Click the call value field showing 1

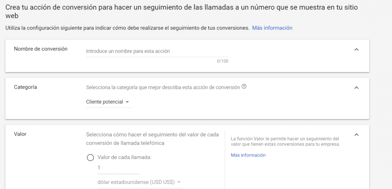click(x=119, y=168)
